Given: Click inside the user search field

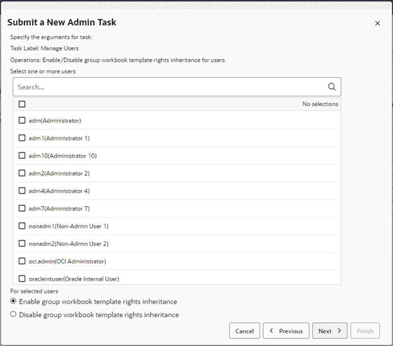Looking at the screenshot, I should pos(170,87).
